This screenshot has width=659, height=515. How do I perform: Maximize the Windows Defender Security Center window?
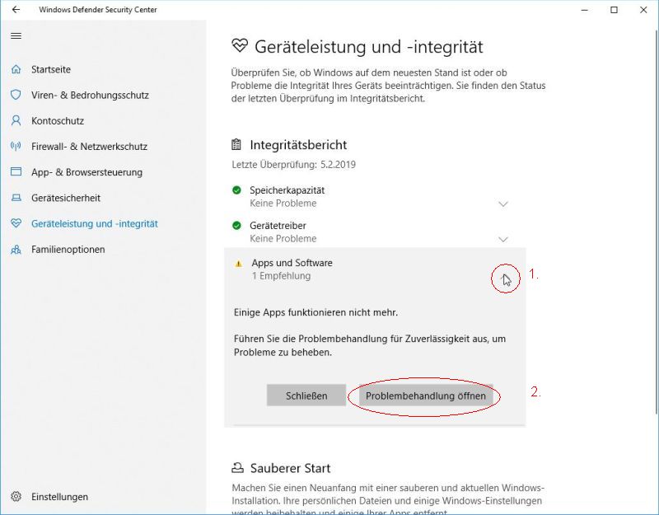614,10
